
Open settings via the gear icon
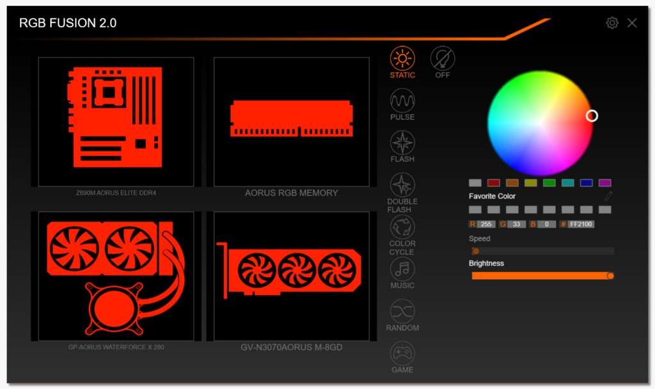point(612,23)
